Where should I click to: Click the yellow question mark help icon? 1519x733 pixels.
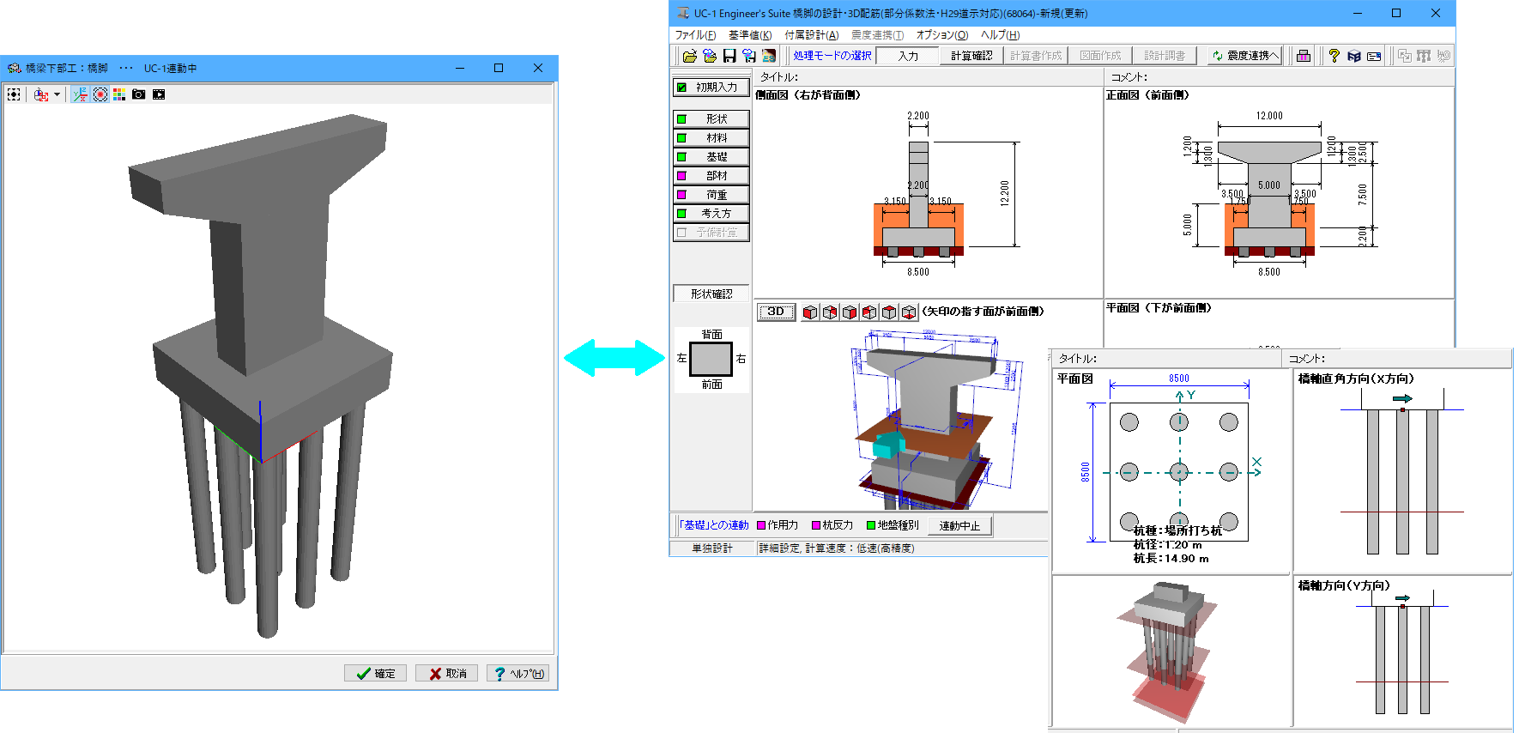pyautogui.click(x=1334, y=56)
